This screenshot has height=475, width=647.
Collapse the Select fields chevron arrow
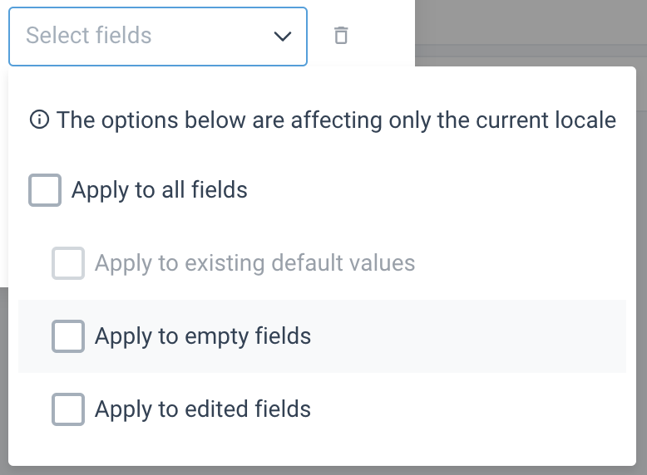coord(283,37)
